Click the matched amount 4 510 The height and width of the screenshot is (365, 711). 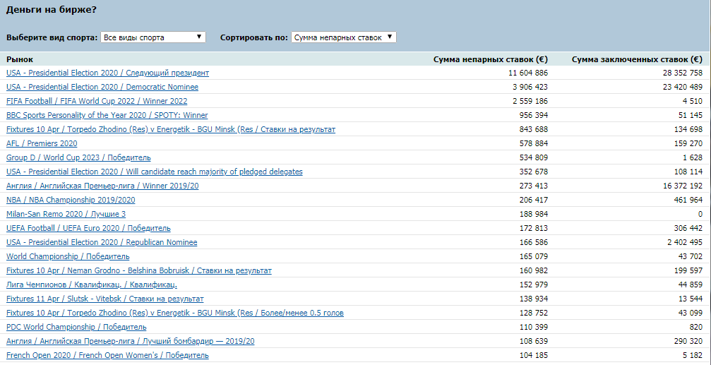(x=693, y=101)
